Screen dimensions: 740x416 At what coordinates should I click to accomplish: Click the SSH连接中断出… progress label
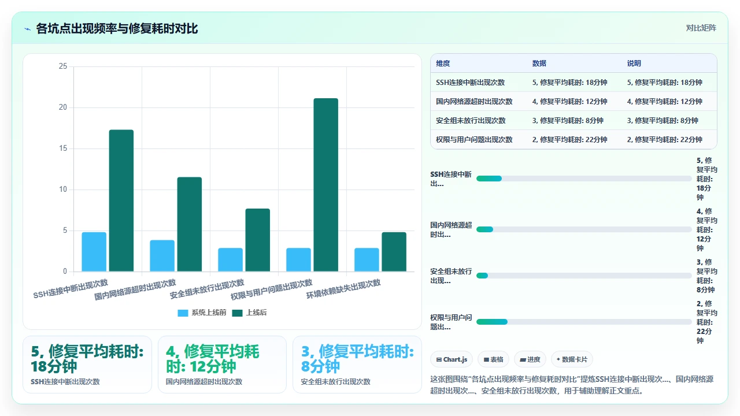click(451, 179)
